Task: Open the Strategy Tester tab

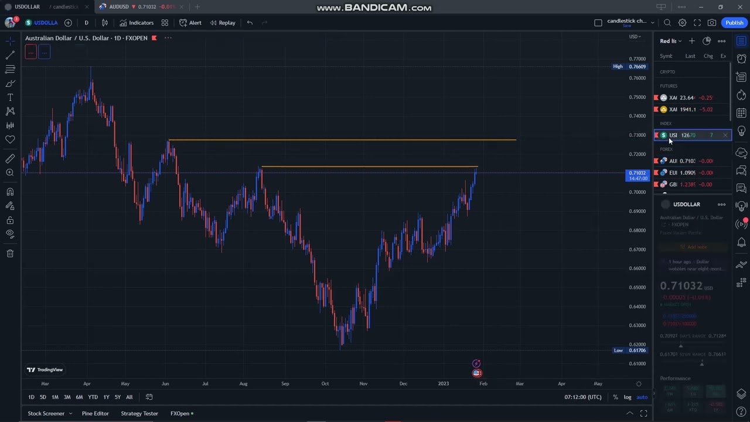Action: (x=139, y=414)
